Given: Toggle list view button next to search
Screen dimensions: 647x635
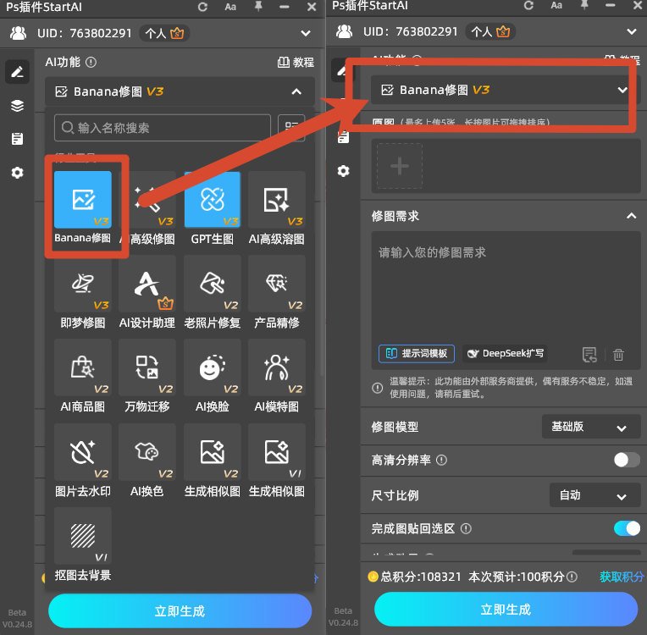Looking at the screenshot, I should coord(291,128).
